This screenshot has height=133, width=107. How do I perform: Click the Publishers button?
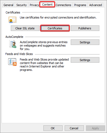(x=85, y=28)
